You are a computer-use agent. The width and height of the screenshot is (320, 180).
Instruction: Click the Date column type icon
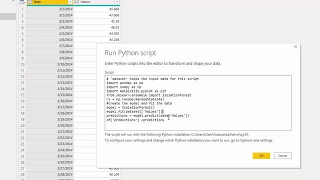pyautogui.click(x=30, y=2)
